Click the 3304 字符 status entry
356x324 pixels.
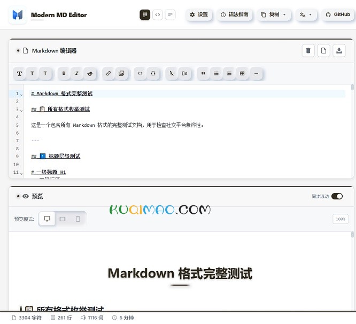pyautogui.click(x=27, y=318)
